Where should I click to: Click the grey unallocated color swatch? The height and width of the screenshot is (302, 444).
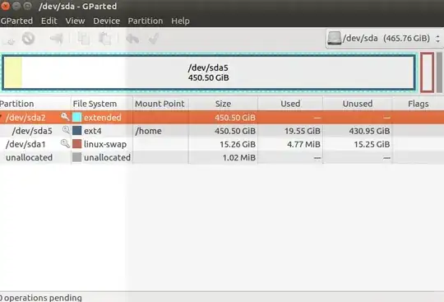click(76, 157)
